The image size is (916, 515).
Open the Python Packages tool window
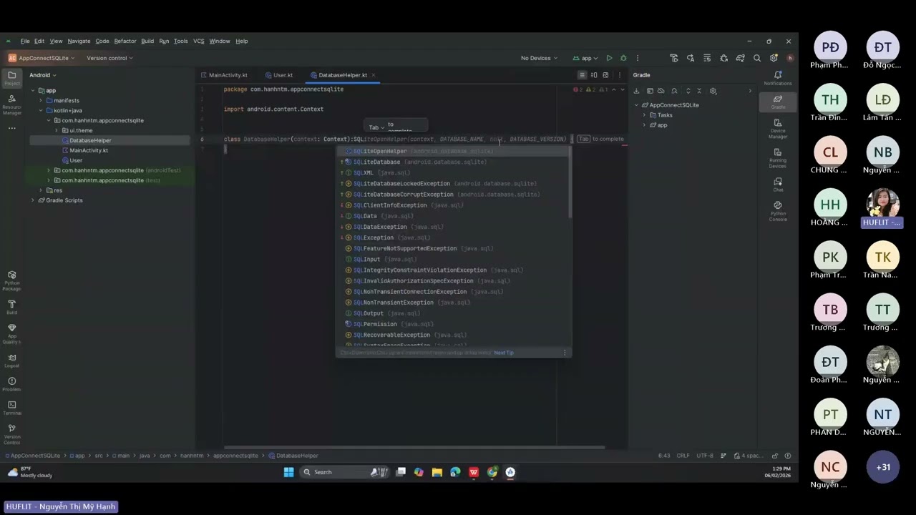click(x=11, y=280)
